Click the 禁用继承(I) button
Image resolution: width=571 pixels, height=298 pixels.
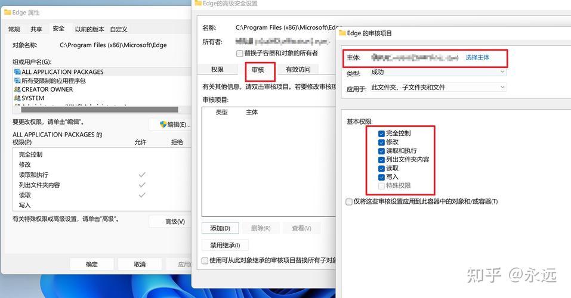click(225, 245)
